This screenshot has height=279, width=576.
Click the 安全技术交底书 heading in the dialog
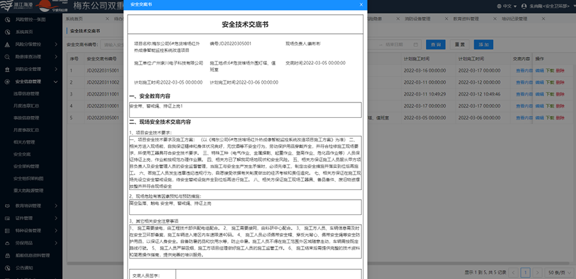pos(245,24)
